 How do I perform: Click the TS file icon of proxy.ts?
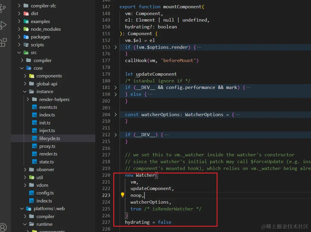pyautogui.click(x=35, y=146)
